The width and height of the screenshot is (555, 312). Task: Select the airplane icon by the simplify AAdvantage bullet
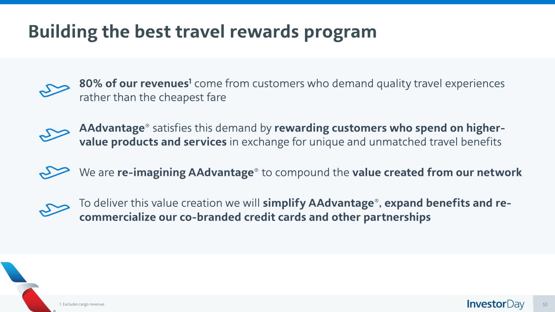54,209
